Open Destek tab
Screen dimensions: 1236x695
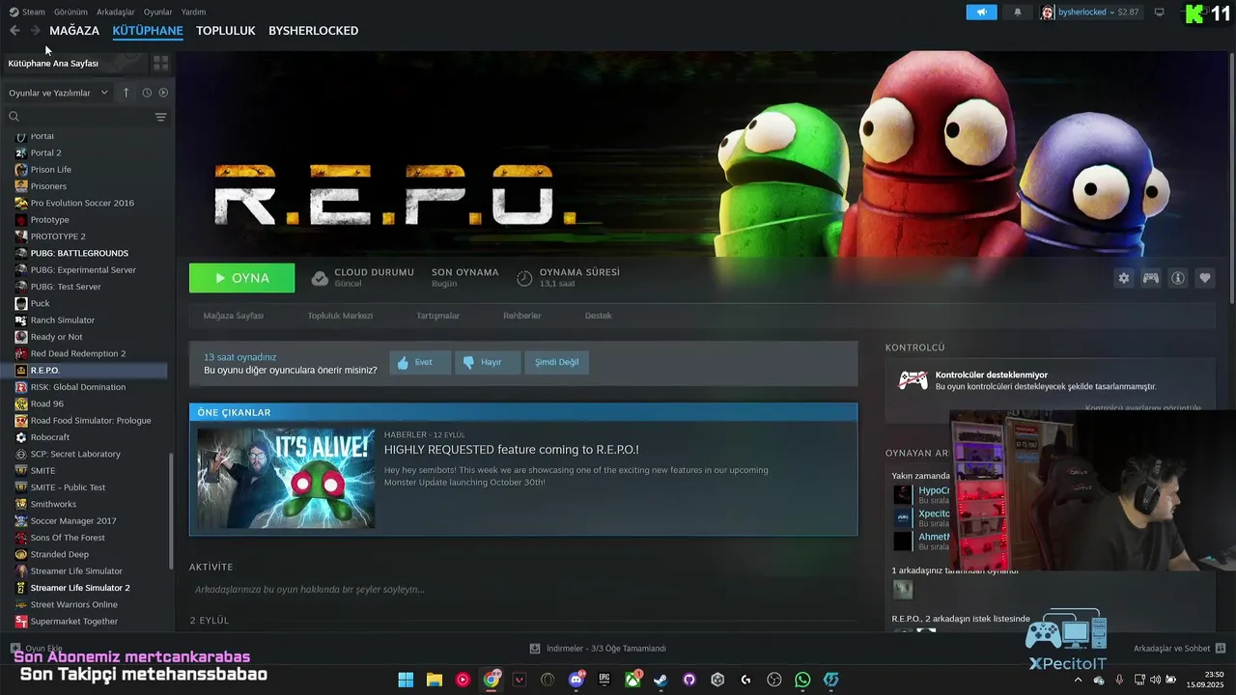point(598,316)
